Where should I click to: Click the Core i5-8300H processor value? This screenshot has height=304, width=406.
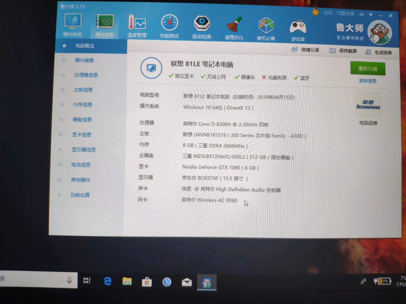pos(225,124)
